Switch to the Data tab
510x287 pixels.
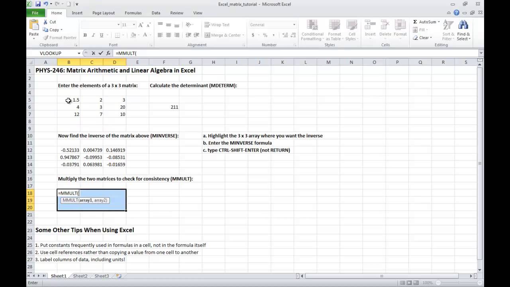pos(156,13)
